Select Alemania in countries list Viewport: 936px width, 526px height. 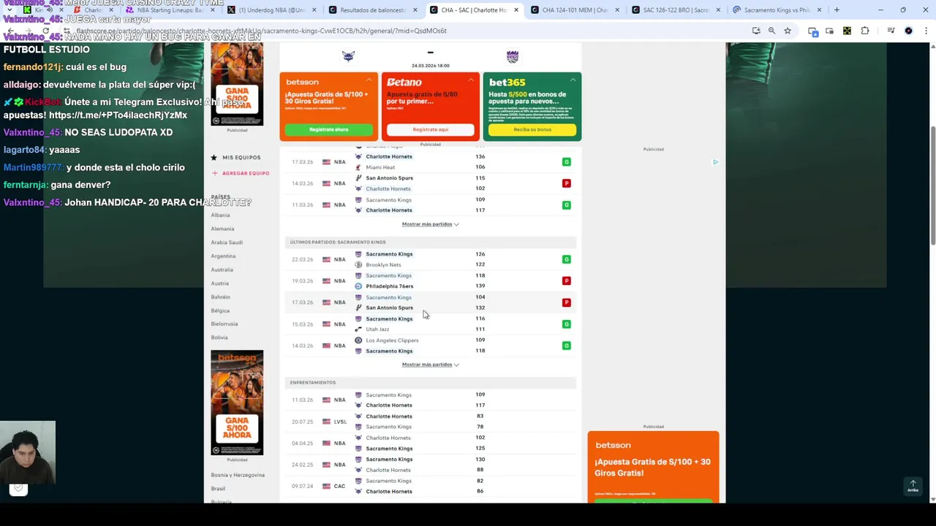[222, 229]
